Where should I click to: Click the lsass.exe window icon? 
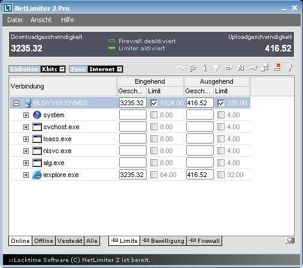pyautogui.click(x=37, y=139)
